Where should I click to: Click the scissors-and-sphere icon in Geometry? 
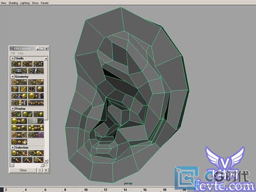[x=19, y=96]
